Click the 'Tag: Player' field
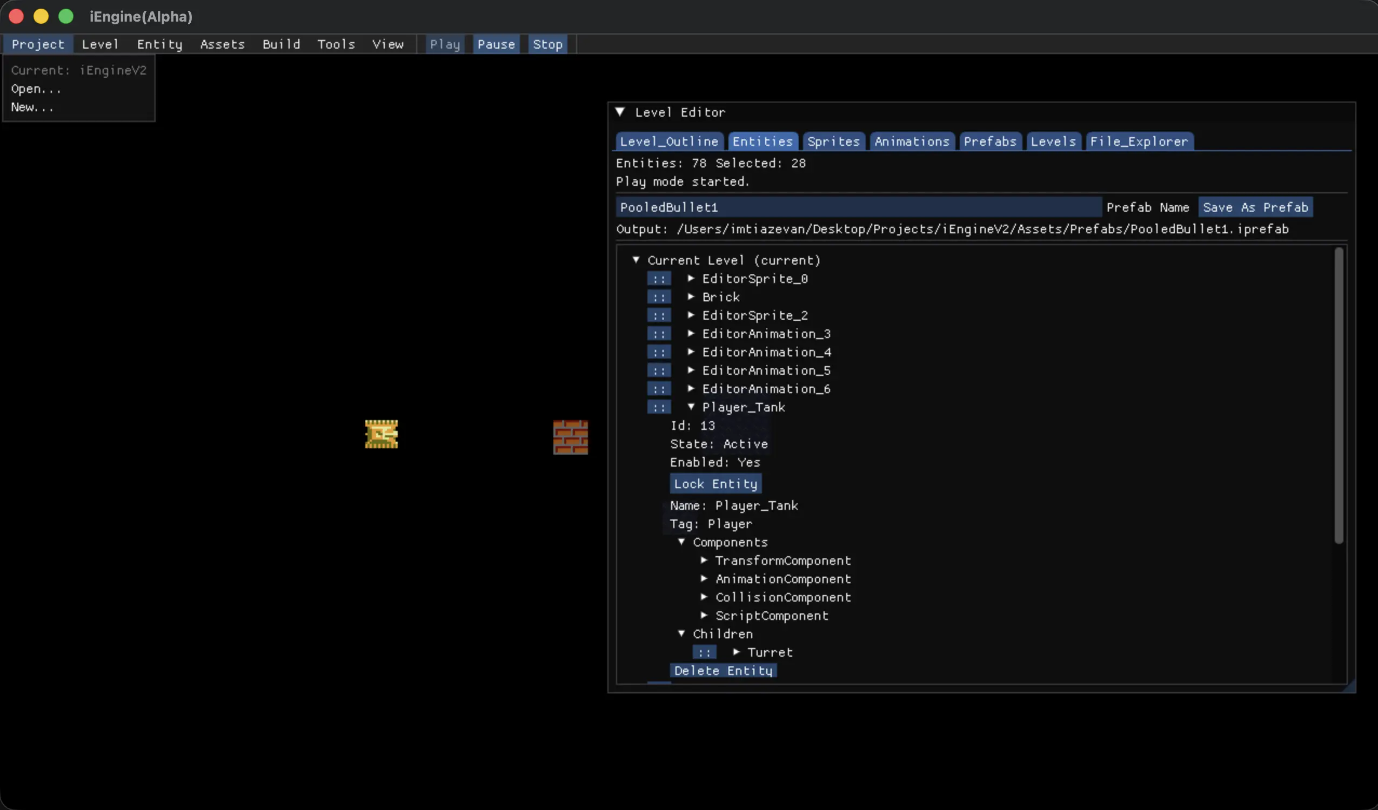1378x810 pixels. tap(711, 524)
